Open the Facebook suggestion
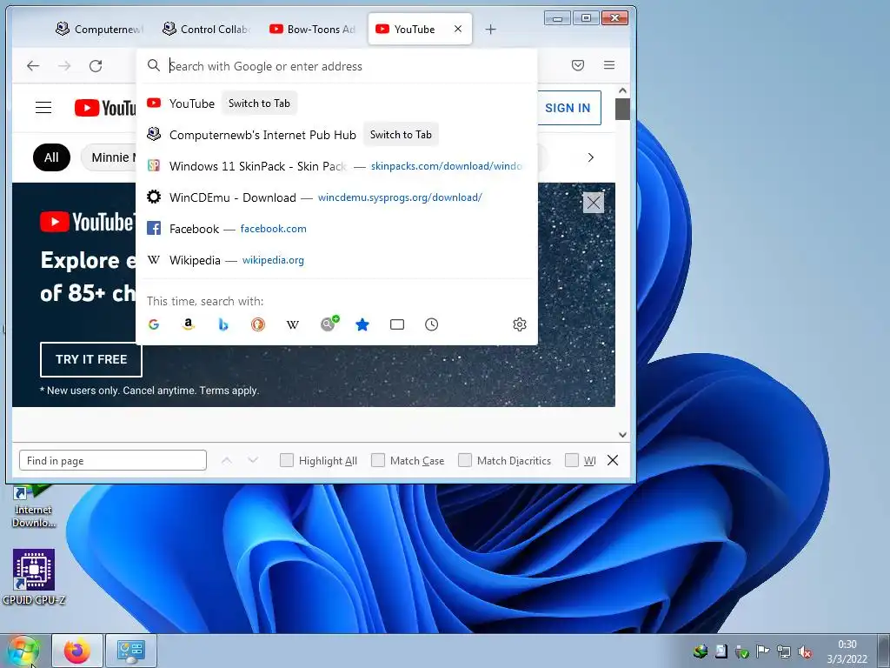 (x=336, y=229)
